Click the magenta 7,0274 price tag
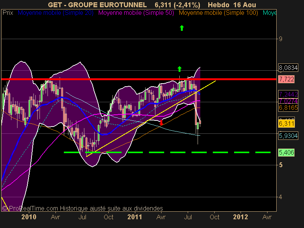This screenshot has height=228, width=304. click(288, 101)
